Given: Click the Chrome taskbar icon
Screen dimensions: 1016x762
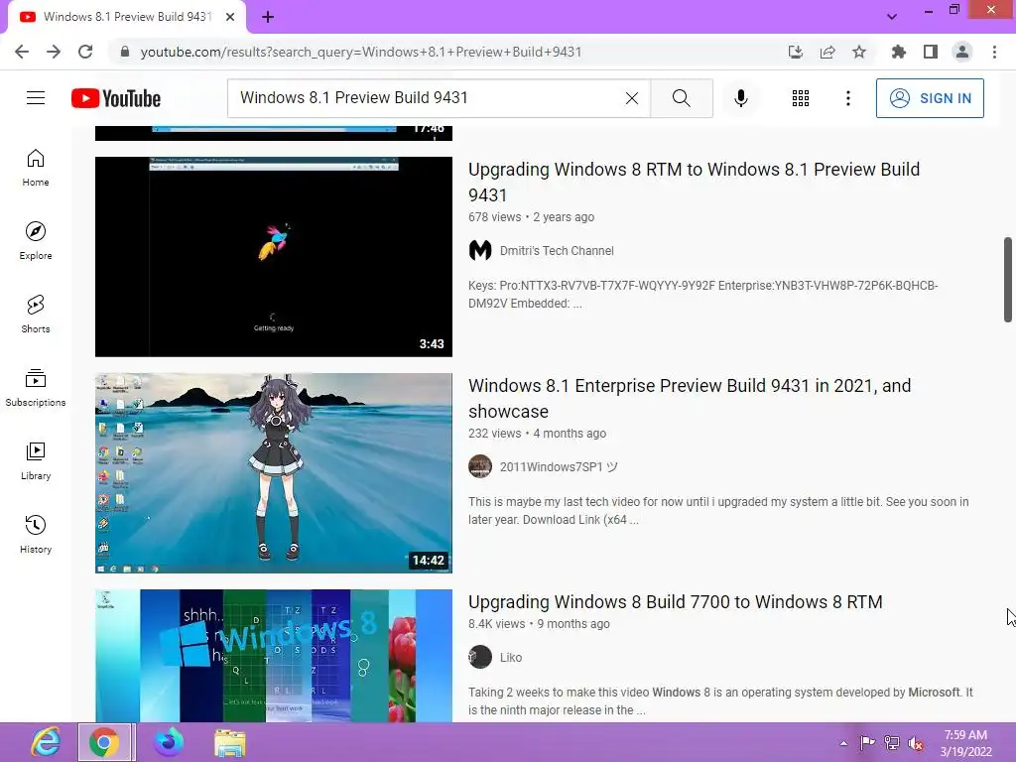Looking at the screenshot, I should (x=105, y=742).
